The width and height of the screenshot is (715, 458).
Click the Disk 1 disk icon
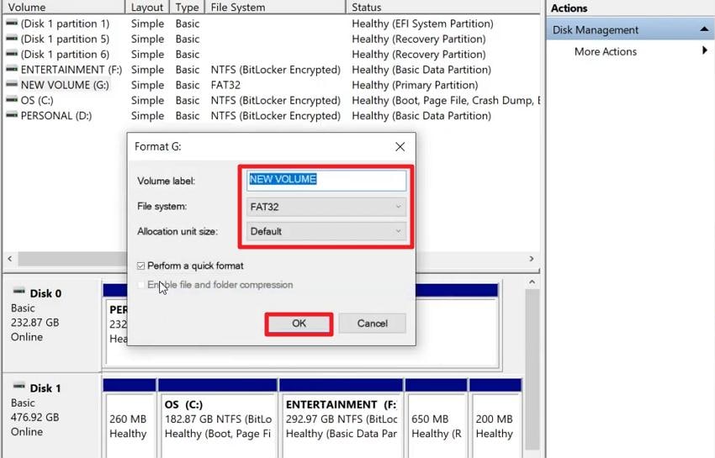(x=19, y=386)
